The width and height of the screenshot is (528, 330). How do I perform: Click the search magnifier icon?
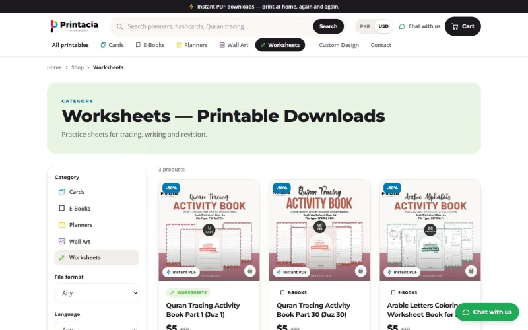(119, 26)
